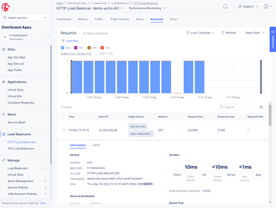Toggle the 5xx status checkbox
276x208 pixels.
pos(102,48)
